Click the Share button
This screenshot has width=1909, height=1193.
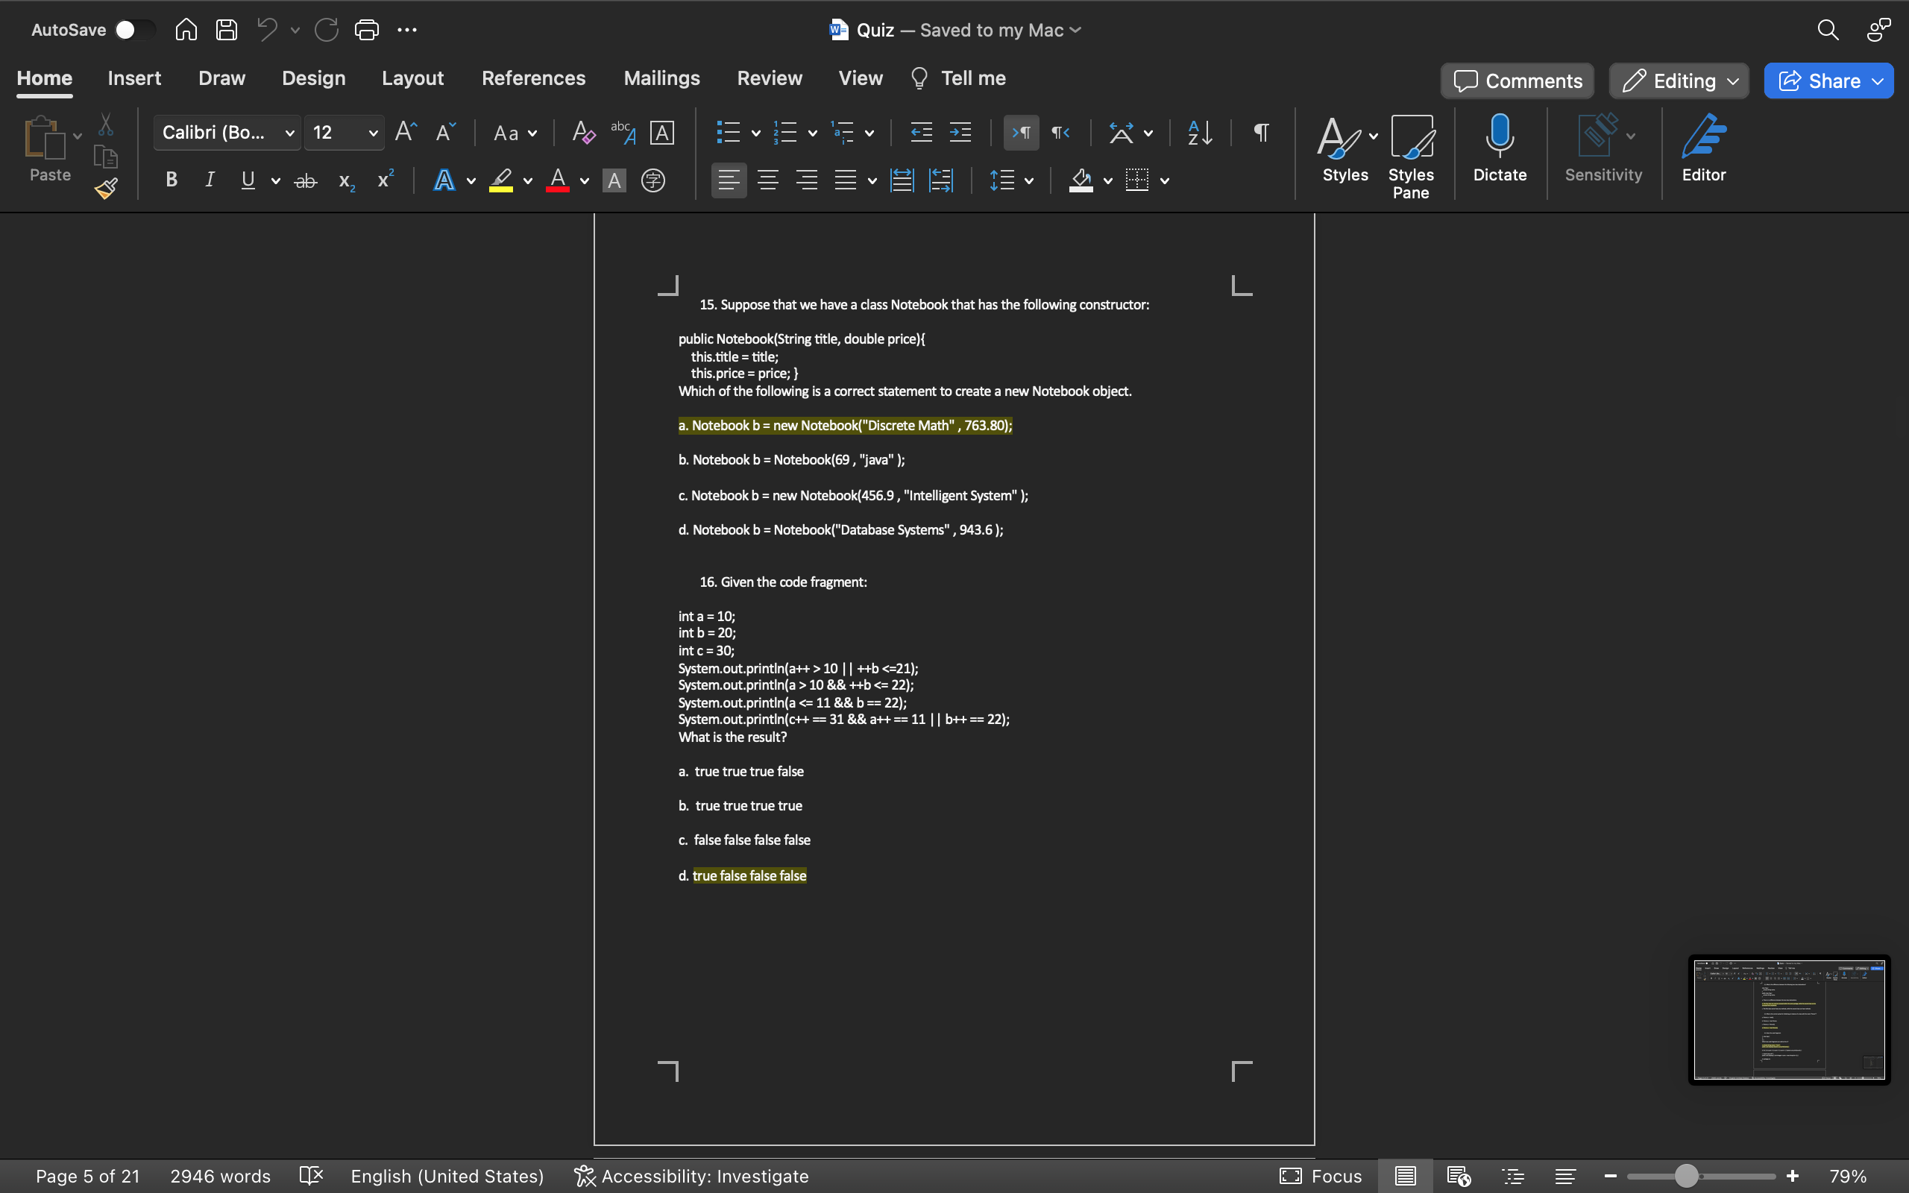1828,81
